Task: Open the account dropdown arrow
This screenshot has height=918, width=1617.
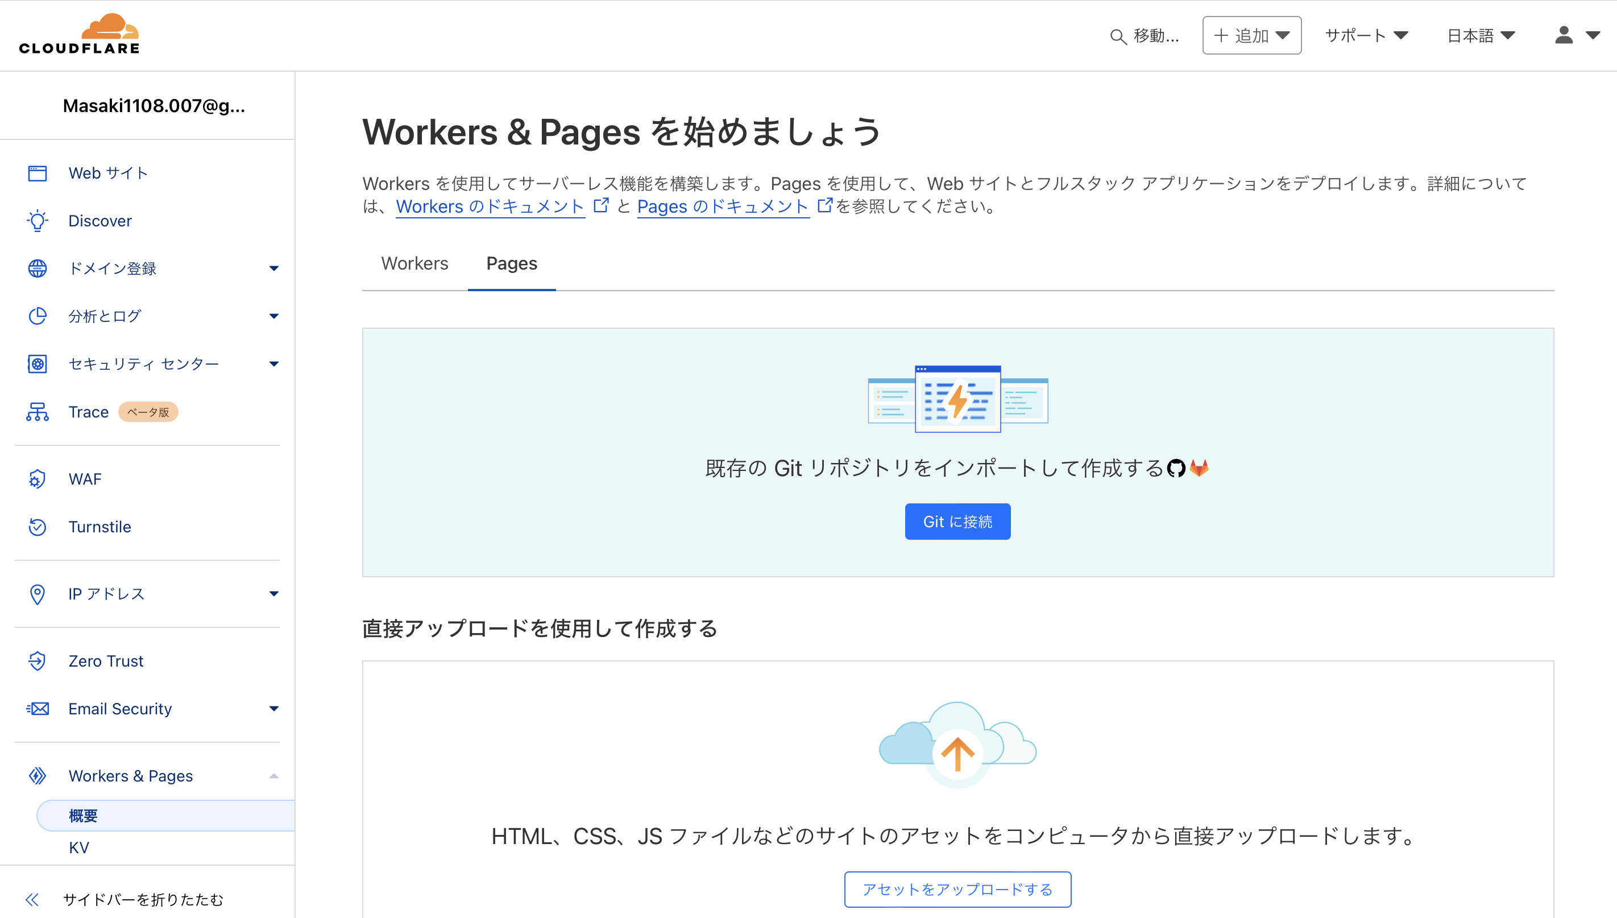Action: pos(1593,35)
